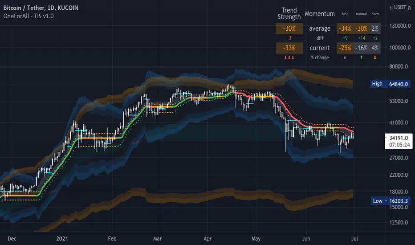Click the normal average -30% momentum cell
Screen dimensions: 415x245
(362, 29)
